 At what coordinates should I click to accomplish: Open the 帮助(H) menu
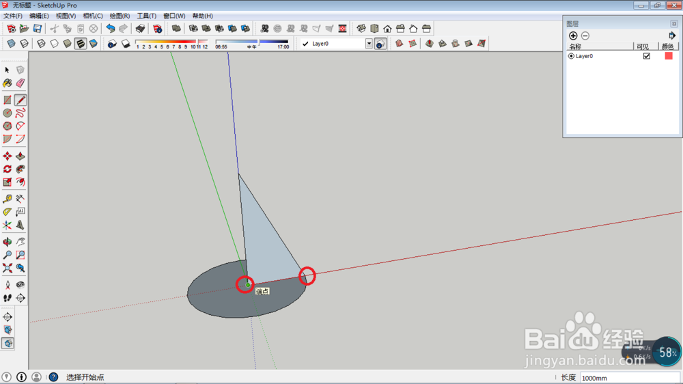203,16
